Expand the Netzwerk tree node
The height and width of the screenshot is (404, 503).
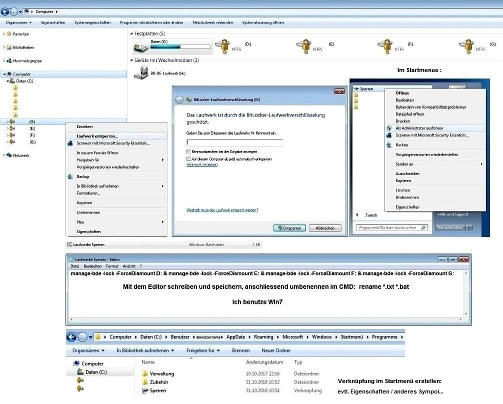point(4,155)
